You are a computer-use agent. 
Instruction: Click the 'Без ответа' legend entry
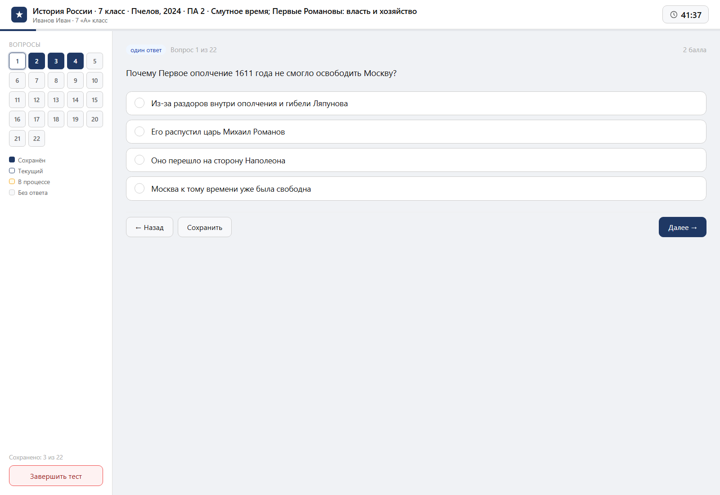(x=28, y=193)
